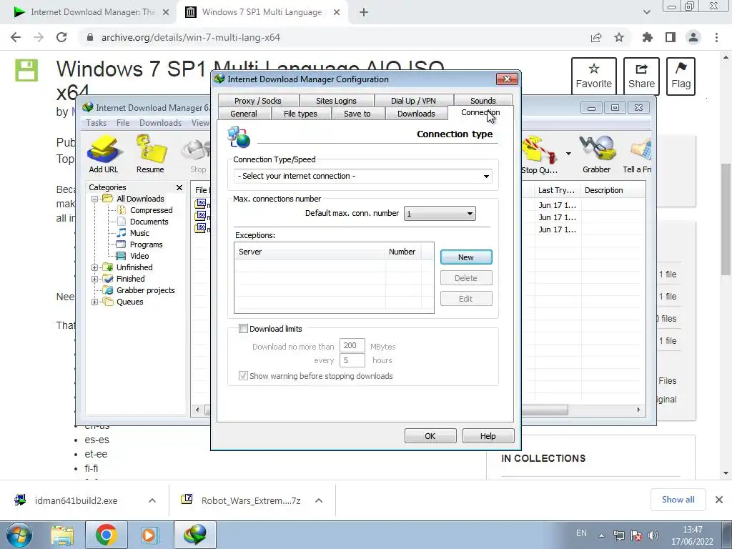Open the connection type/speed dropdown
732x549 pixels.
(362, 176)
